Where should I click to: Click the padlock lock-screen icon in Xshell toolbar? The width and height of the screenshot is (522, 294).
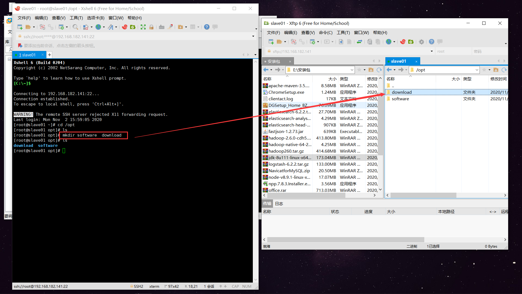pos(151,27)
